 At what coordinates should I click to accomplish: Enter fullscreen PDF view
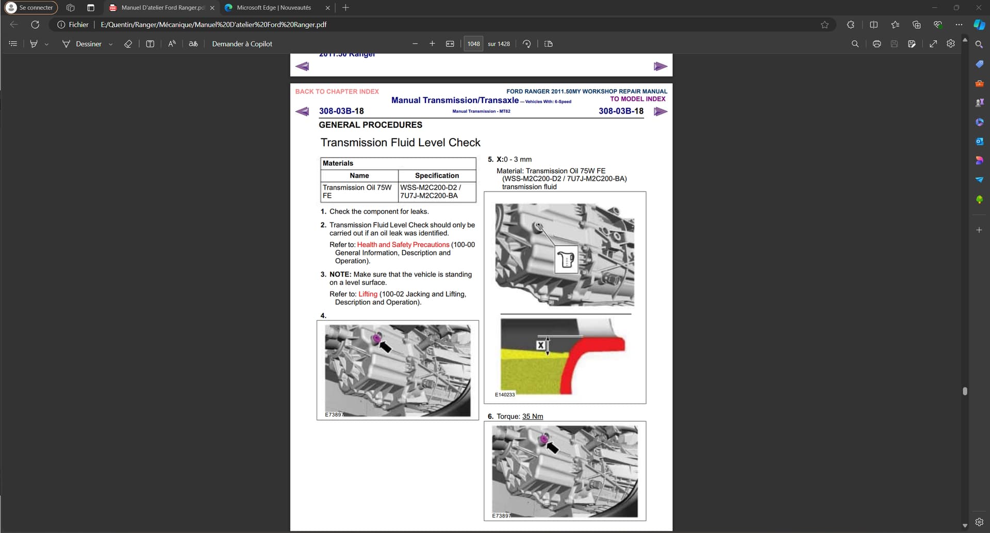[x=933, y=44]
